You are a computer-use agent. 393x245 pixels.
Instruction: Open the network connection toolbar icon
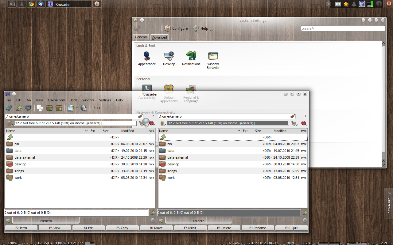pyautogui.click(x=71, y=108)
